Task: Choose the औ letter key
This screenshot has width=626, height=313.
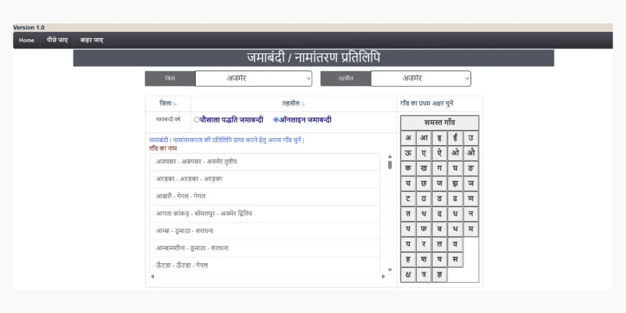Action: tap(471, 153)
